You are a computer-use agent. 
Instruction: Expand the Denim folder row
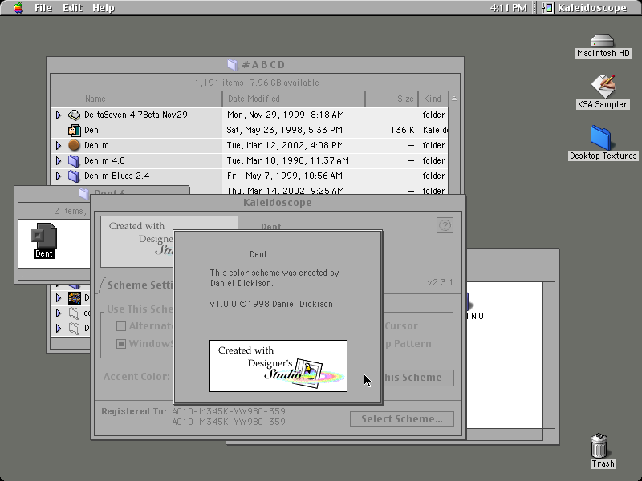click(x=58, y=145)
